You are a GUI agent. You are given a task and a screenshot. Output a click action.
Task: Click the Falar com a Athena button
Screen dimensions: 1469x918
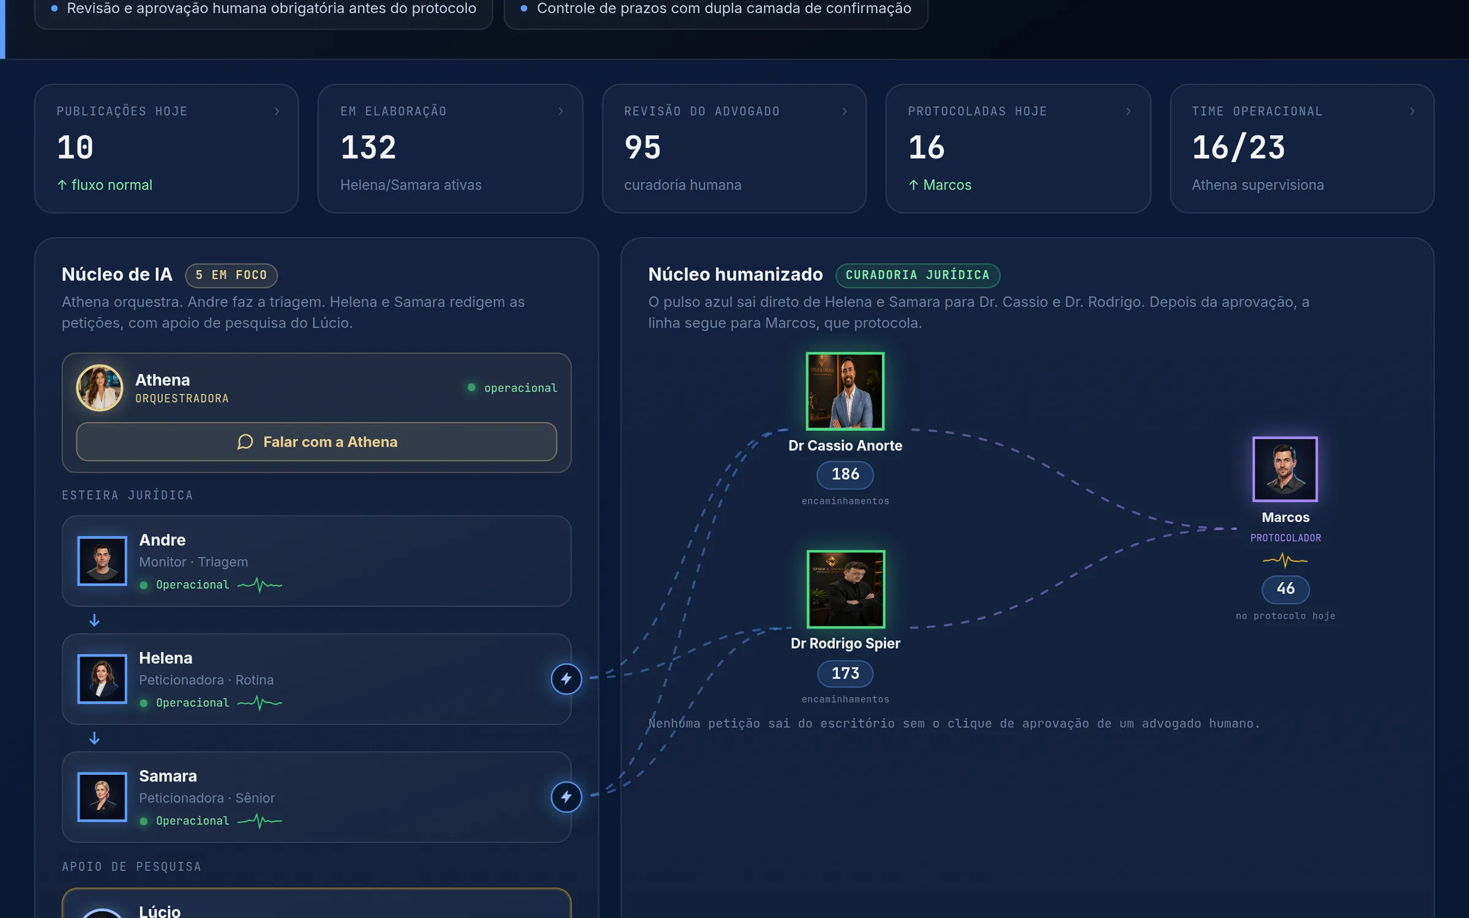click(x=316, y=442)
